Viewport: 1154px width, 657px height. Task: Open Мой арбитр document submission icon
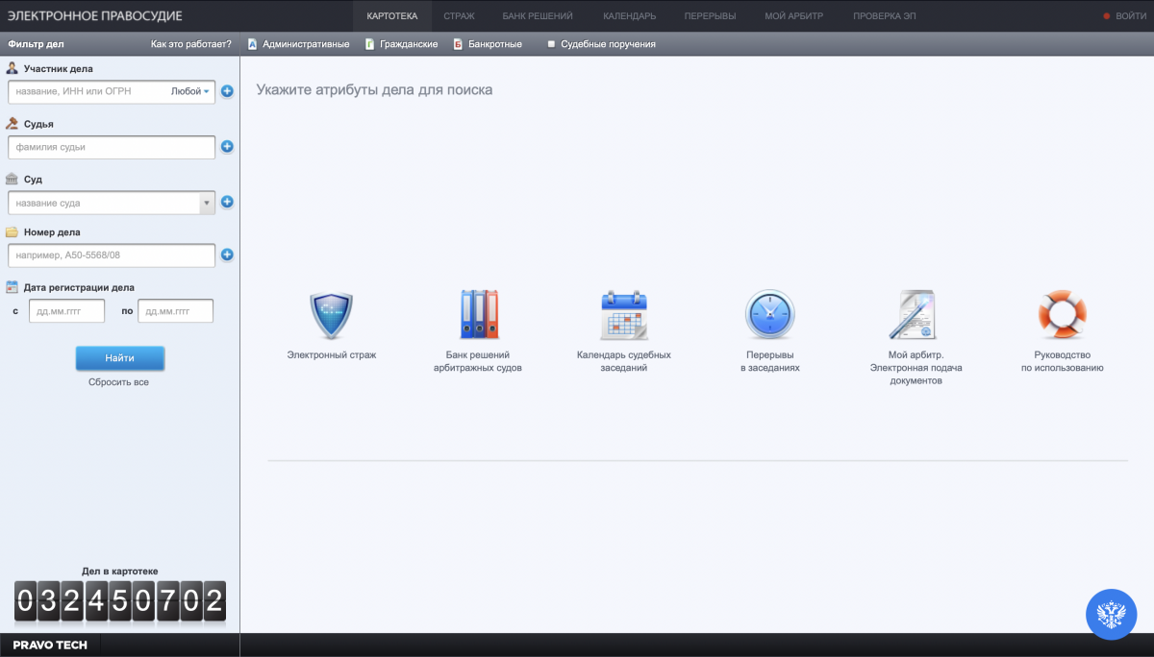pos(913,315)
